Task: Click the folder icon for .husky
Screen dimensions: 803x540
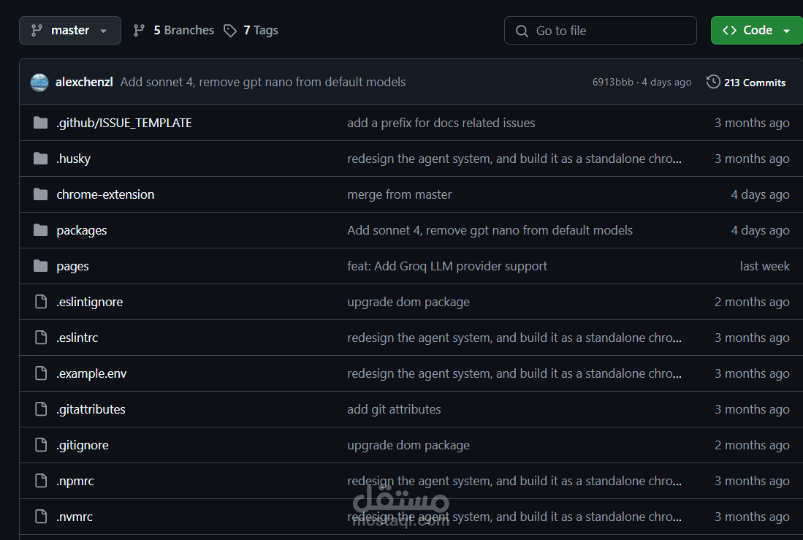Action: [40, 159]
